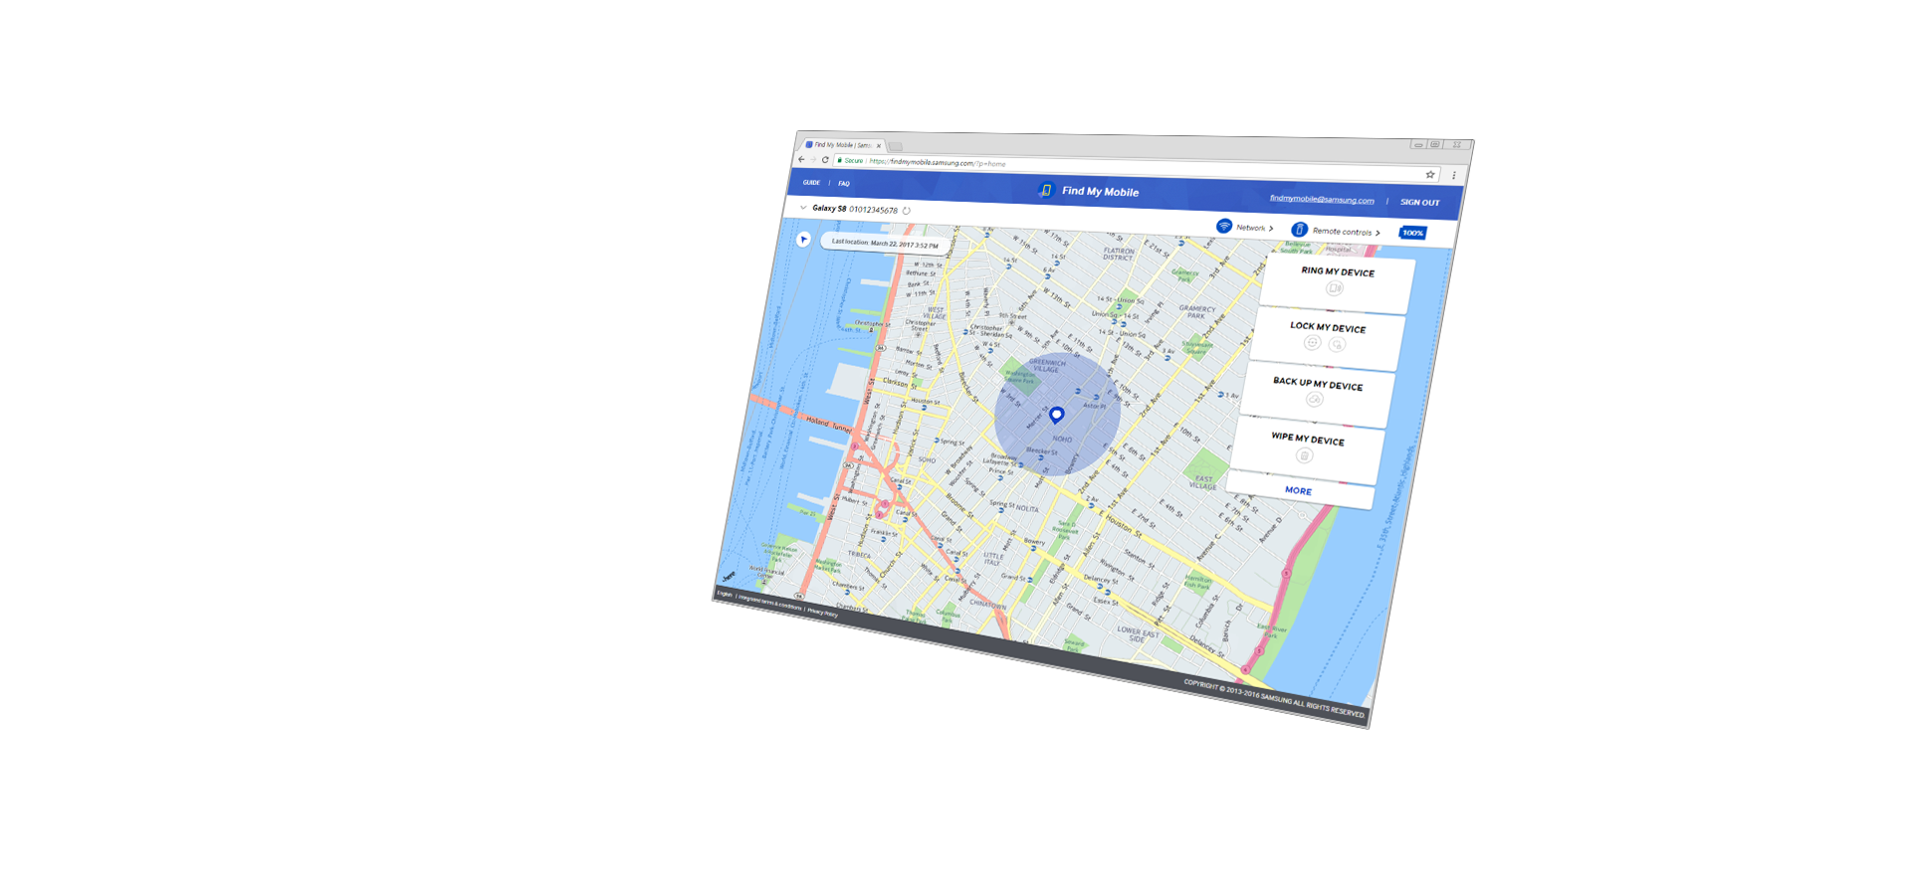Open the GUIDE menu item
The image size is (1911, 895).
tap(811, 183)
